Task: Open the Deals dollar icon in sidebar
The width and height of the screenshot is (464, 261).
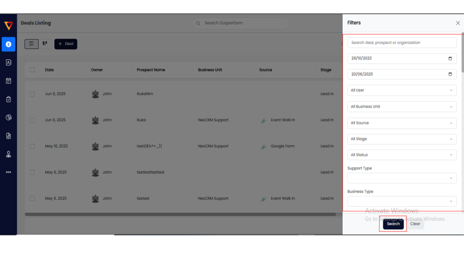Action: coord(8,44)
